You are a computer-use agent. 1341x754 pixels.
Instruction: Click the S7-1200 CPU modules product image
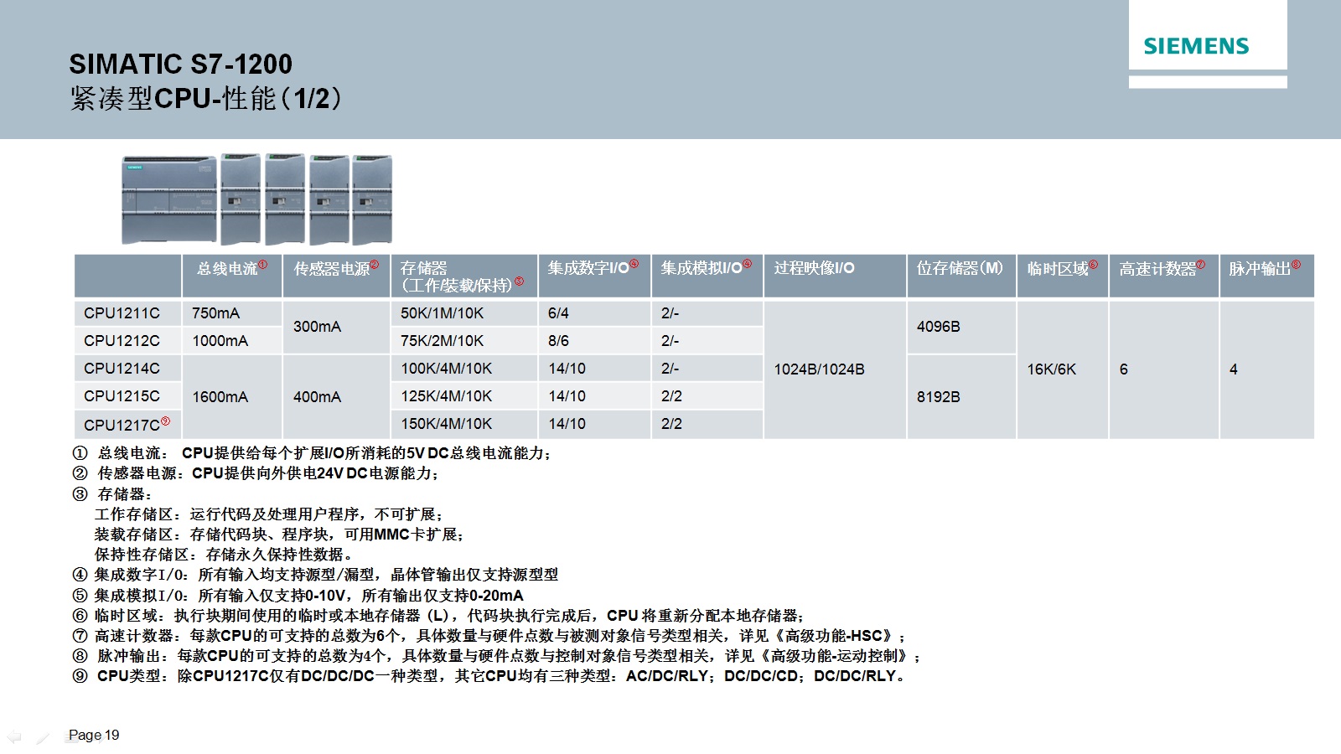coord(257,199)
